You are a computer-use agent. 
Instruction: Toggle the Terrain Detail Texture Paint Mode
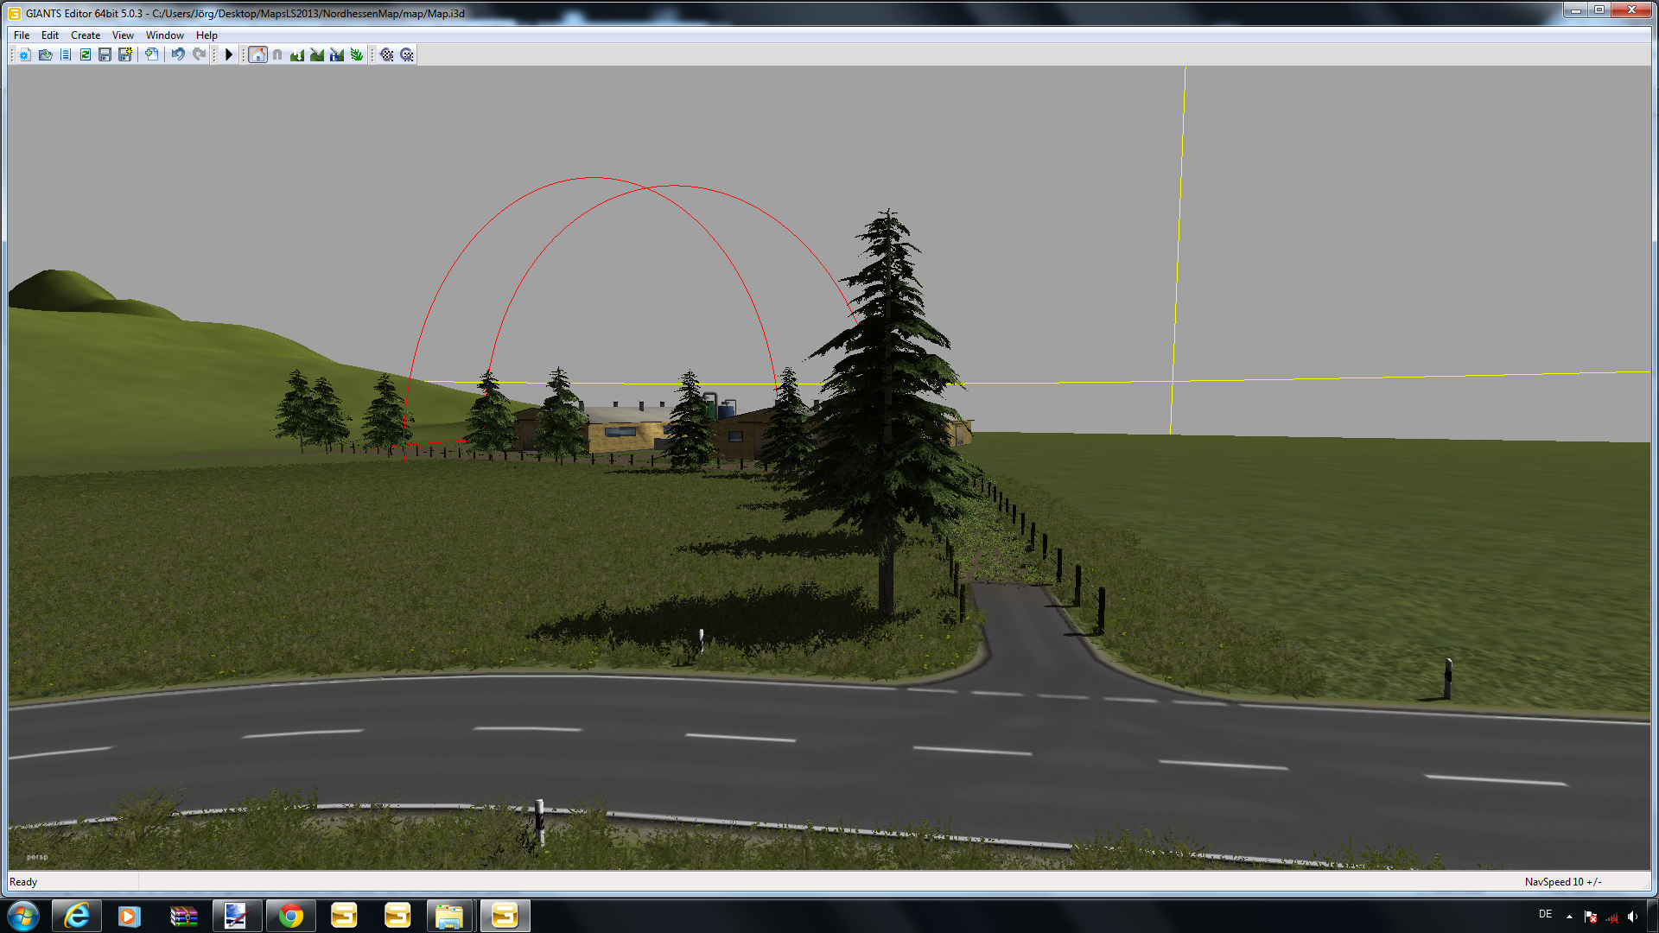click(x=317, y=54)
